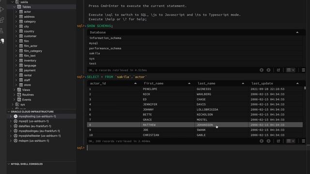Select the film_category table
This screenshot has height=174, width=310.
(33, 51)
